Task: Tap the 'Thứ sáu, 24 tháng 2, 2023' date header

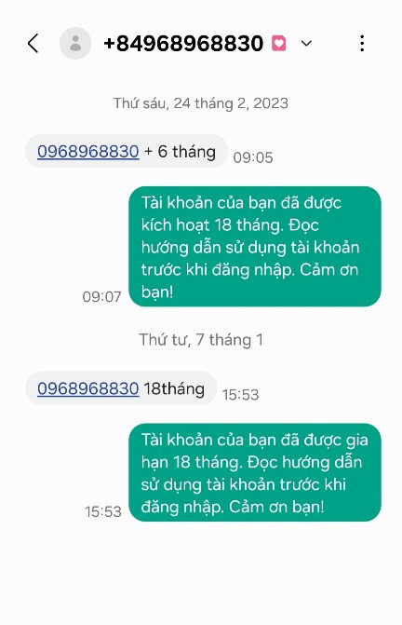Action: 201,103
